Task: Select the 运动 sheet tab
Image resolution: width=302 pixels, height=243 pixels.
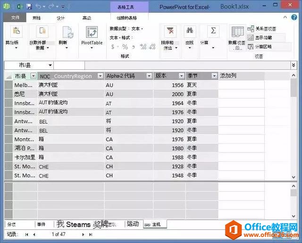Action: point(133,224)
